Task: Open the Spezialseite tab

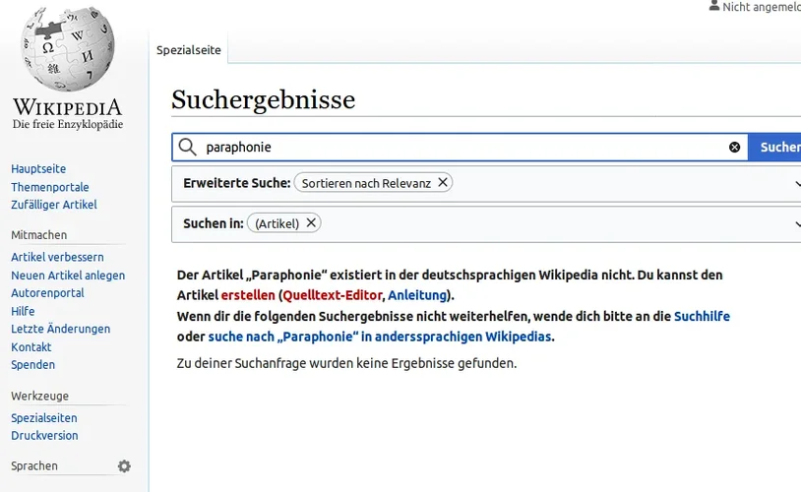Action: (189, 50)
